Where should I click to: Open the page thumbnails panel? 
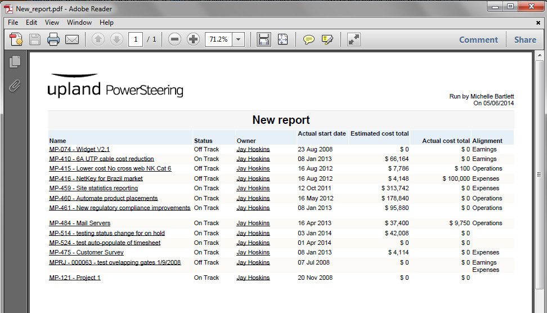click(15, 62)
